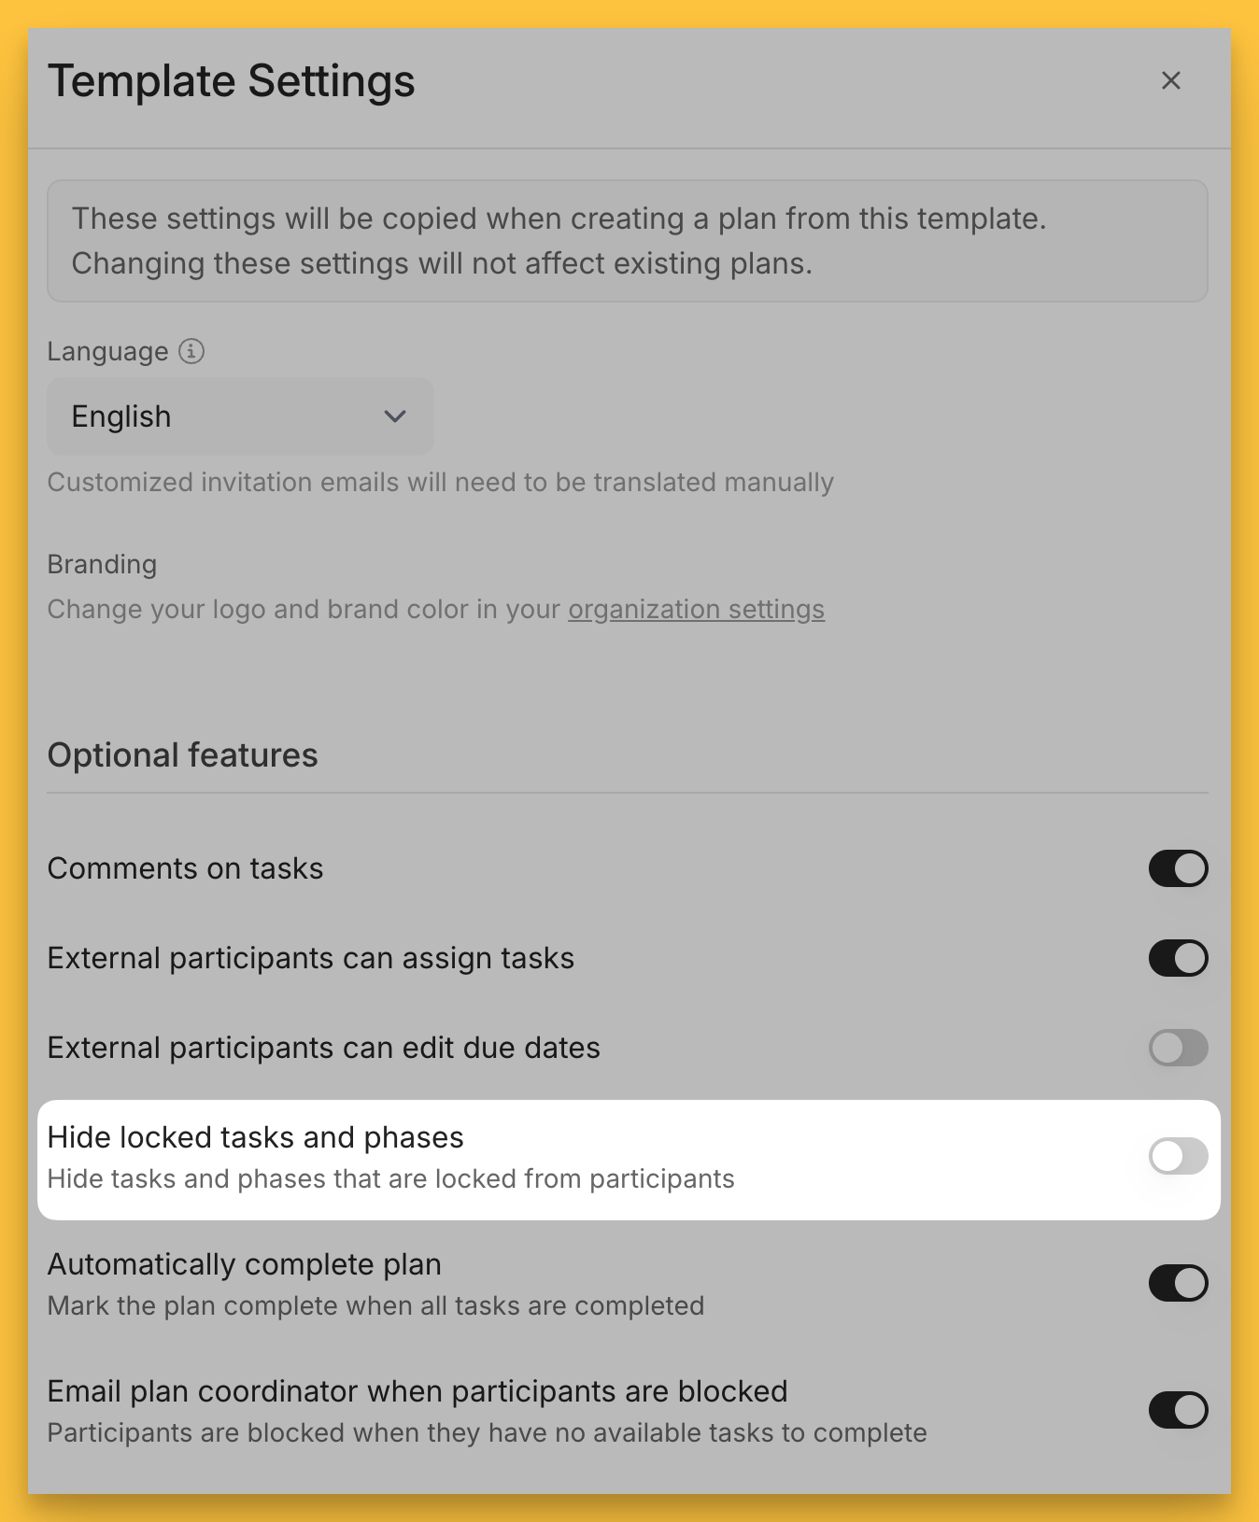This screenshot has width=1259, height=1522.
Task: Click the "Comments on tasks" label
Action: tap(185, 868)
